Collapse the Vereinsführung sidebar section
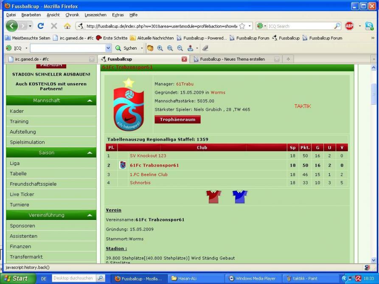379x284 pixels. 89,215
